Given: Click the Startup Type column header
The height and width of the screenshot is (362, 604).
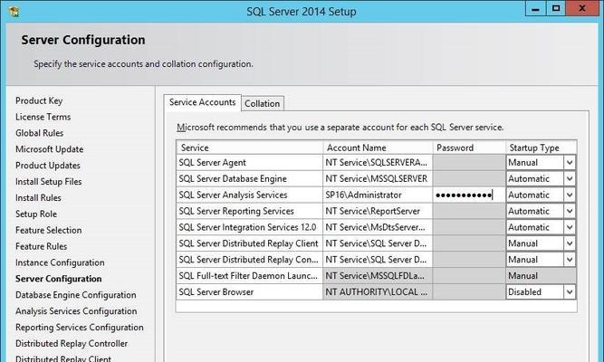Looking at the screenshot, I should point(541,148).
